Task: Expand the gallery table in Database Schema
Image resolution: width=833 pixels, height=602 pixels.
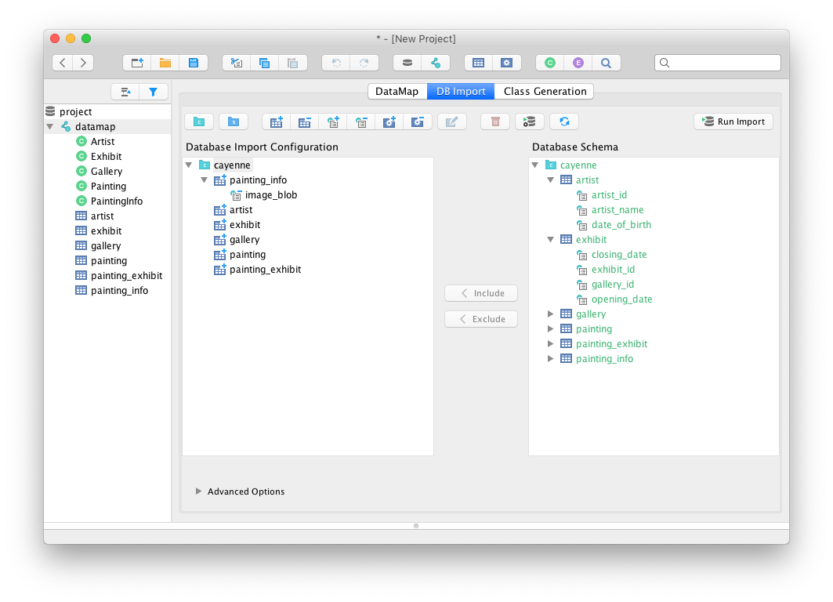Action: (551, 314)
